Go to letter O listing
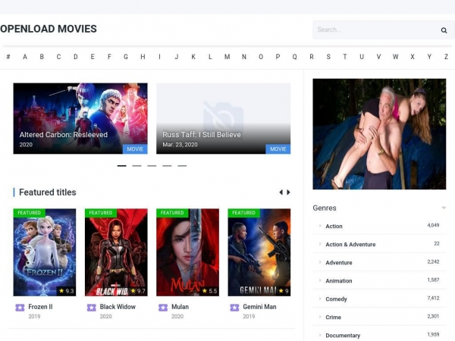455x341 pixels. [261, 57]
